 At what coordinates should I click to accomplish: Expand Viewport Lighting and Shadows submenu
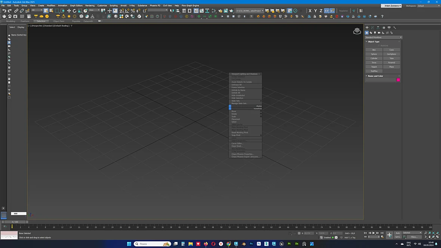click(x=246, y=74)
